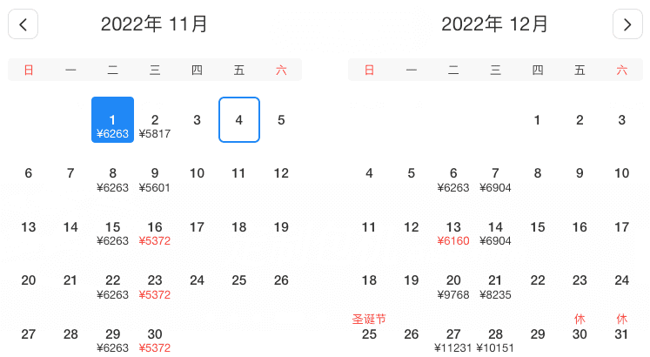Select December 7 priced ¥6904

point(495,178)
